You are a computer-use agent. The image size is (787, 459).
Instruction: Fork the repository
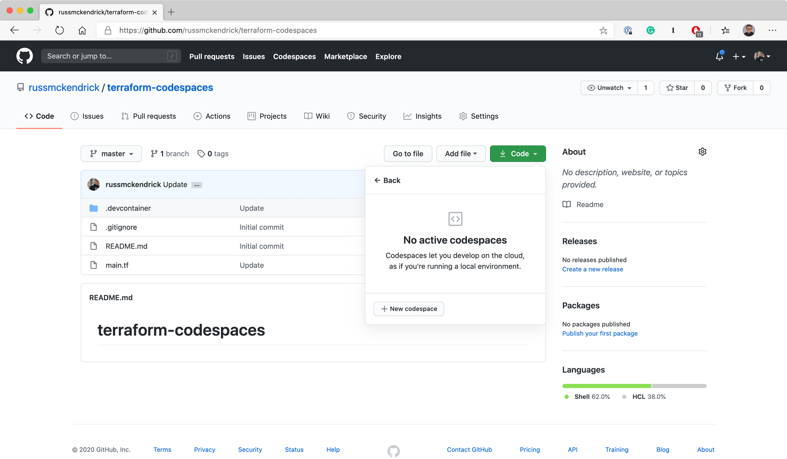[x=735, y=88]
